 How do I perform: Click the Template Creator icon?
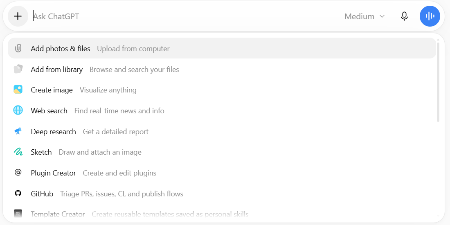18,214
